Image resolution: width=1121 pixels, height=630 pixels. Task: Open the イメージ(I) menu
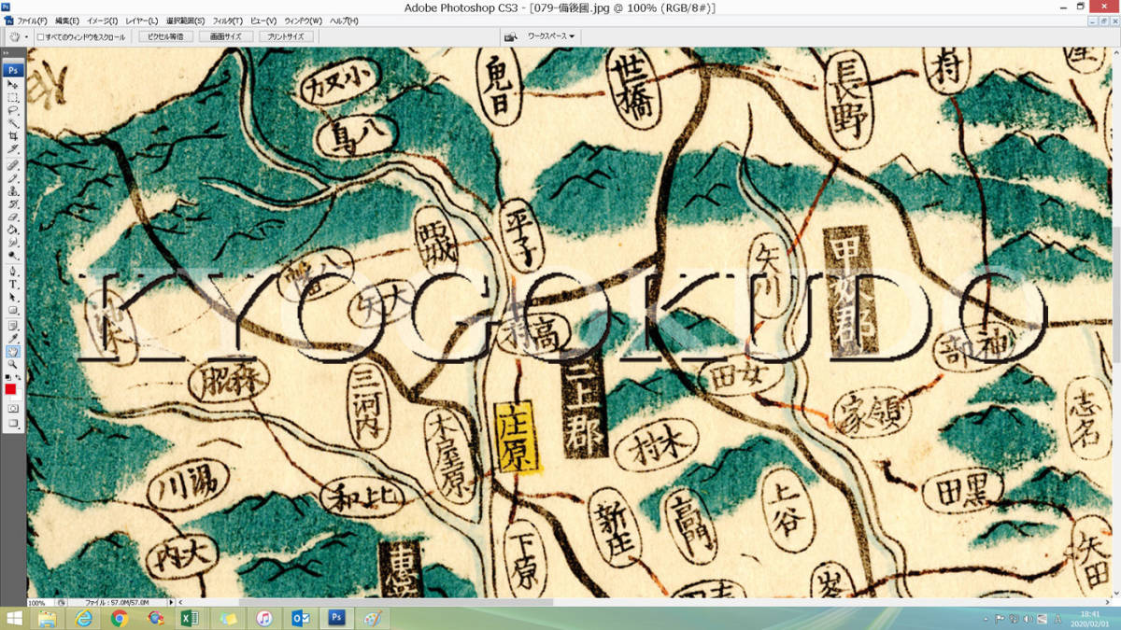[x=102, y=21]
